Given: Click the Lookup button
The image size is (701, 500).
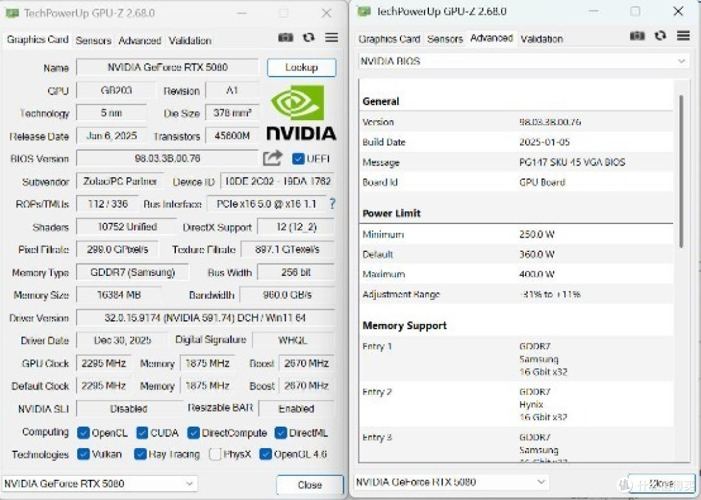Looking at the screenshot, I should pos(301,68).
